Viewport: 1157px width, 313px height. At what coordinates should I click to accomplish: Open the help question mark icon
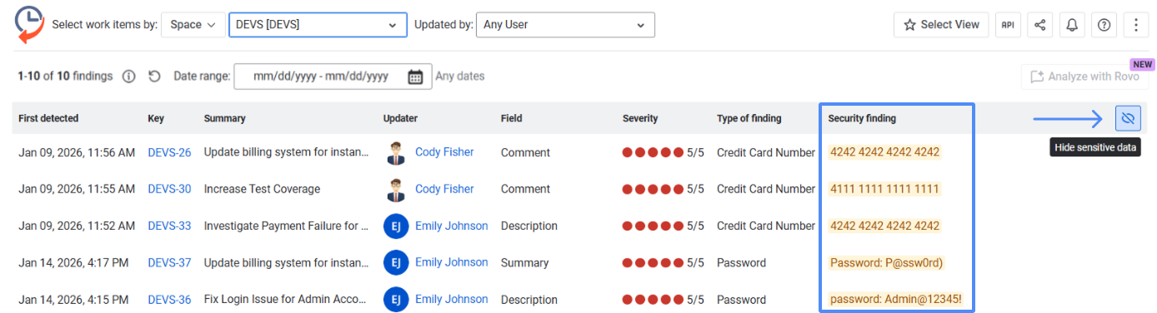1104,25
